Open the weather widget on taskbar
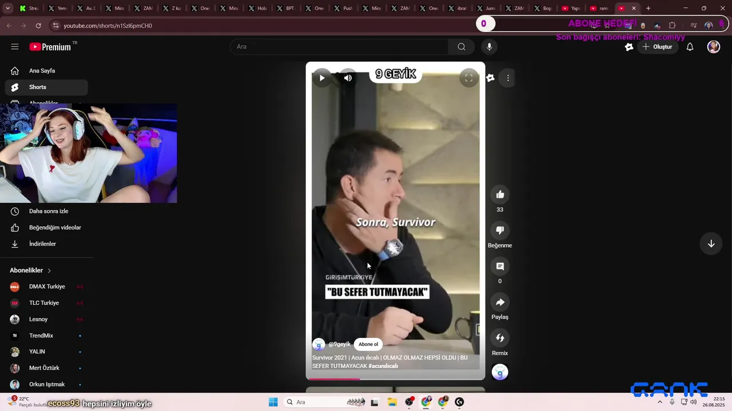732x411 pixels. coord(27,402)
